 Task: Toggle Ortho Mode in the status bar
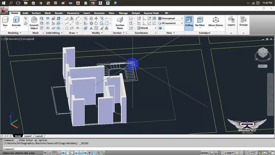point(59,153)
